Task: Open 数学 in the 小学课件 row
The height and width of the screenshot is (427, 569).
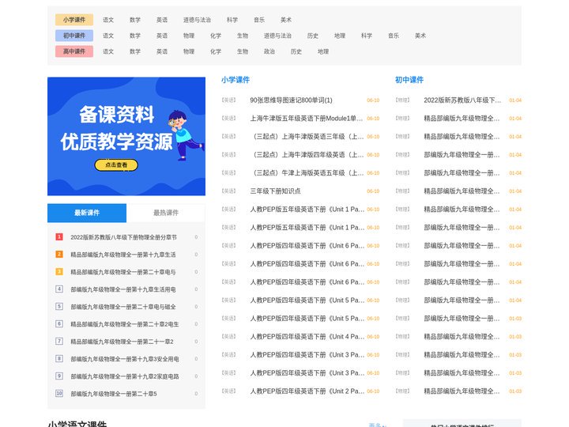Action: 135,20
